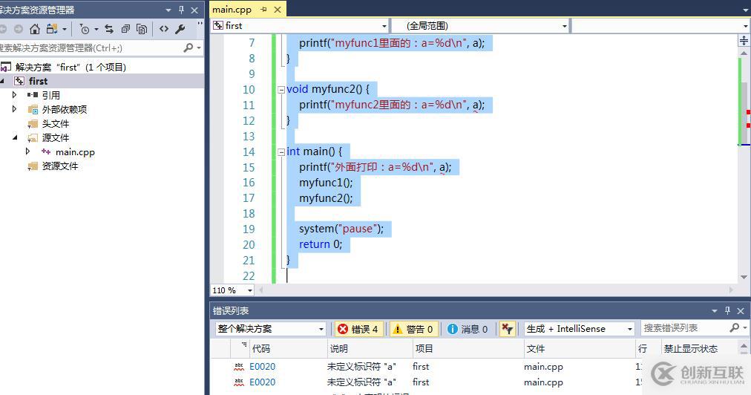
Task: Click the 引用 references icon
Action: point(33,95)
